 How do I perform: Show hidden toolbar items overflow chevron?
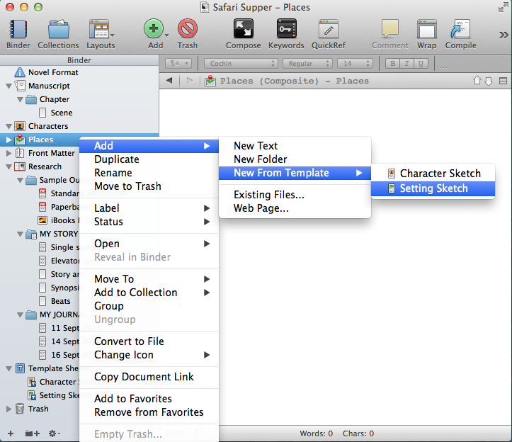point(504,35)
